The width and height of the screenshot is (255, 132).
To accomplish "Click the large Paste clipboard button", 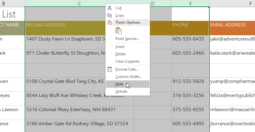I will [119, 31].
